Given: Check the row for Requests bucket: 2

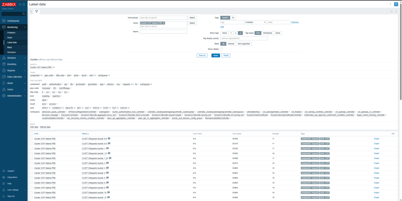Looking at the screenshot, I should coord(31,163).
